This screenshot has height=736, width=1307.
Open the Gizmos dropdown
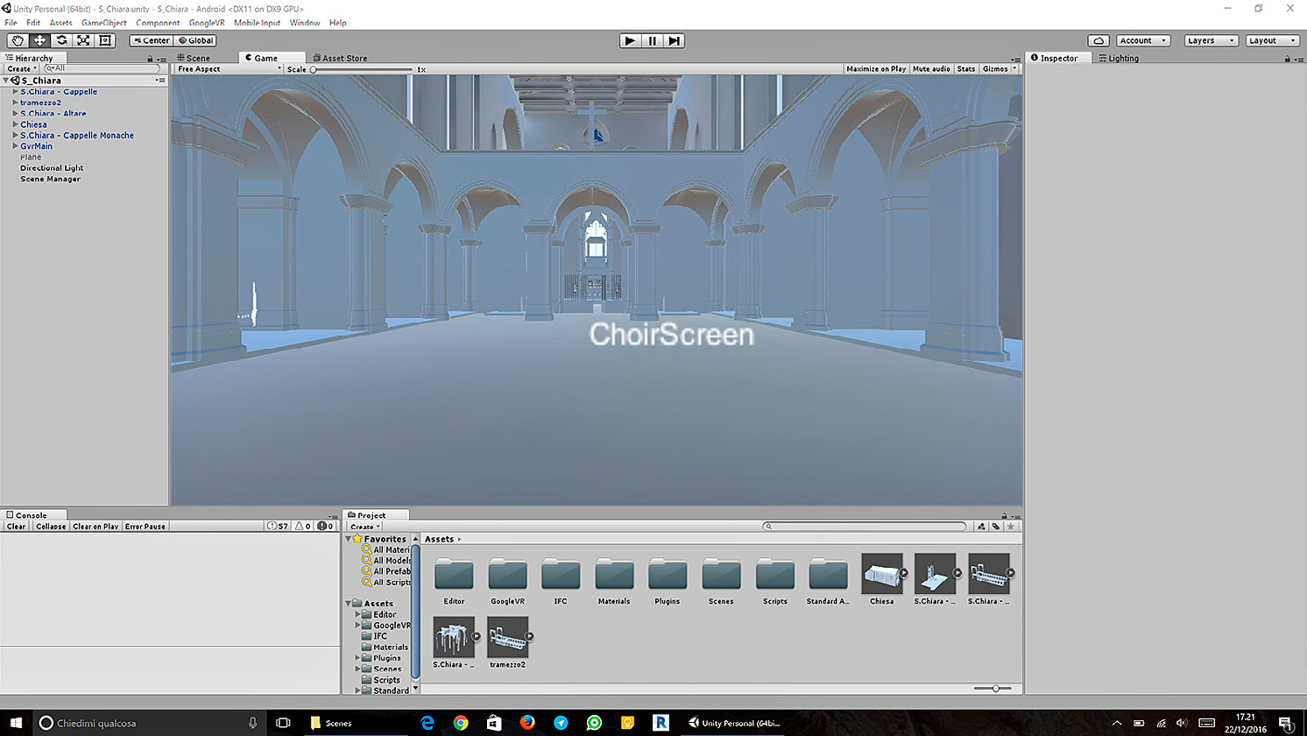[x=1000, y=68]
